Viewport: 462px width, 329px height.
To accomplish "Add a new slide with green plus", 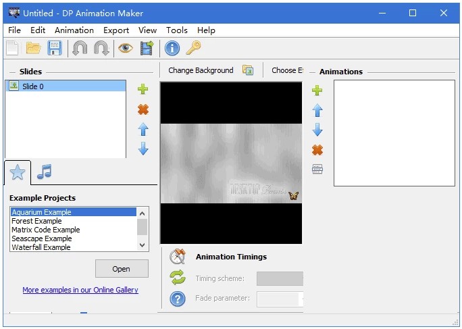I will pyautogui.click(x=143, y=89).
